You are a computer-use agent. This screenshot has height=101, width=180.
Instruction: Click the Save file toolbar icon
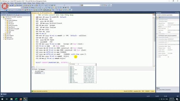click(x=11, y=5)
